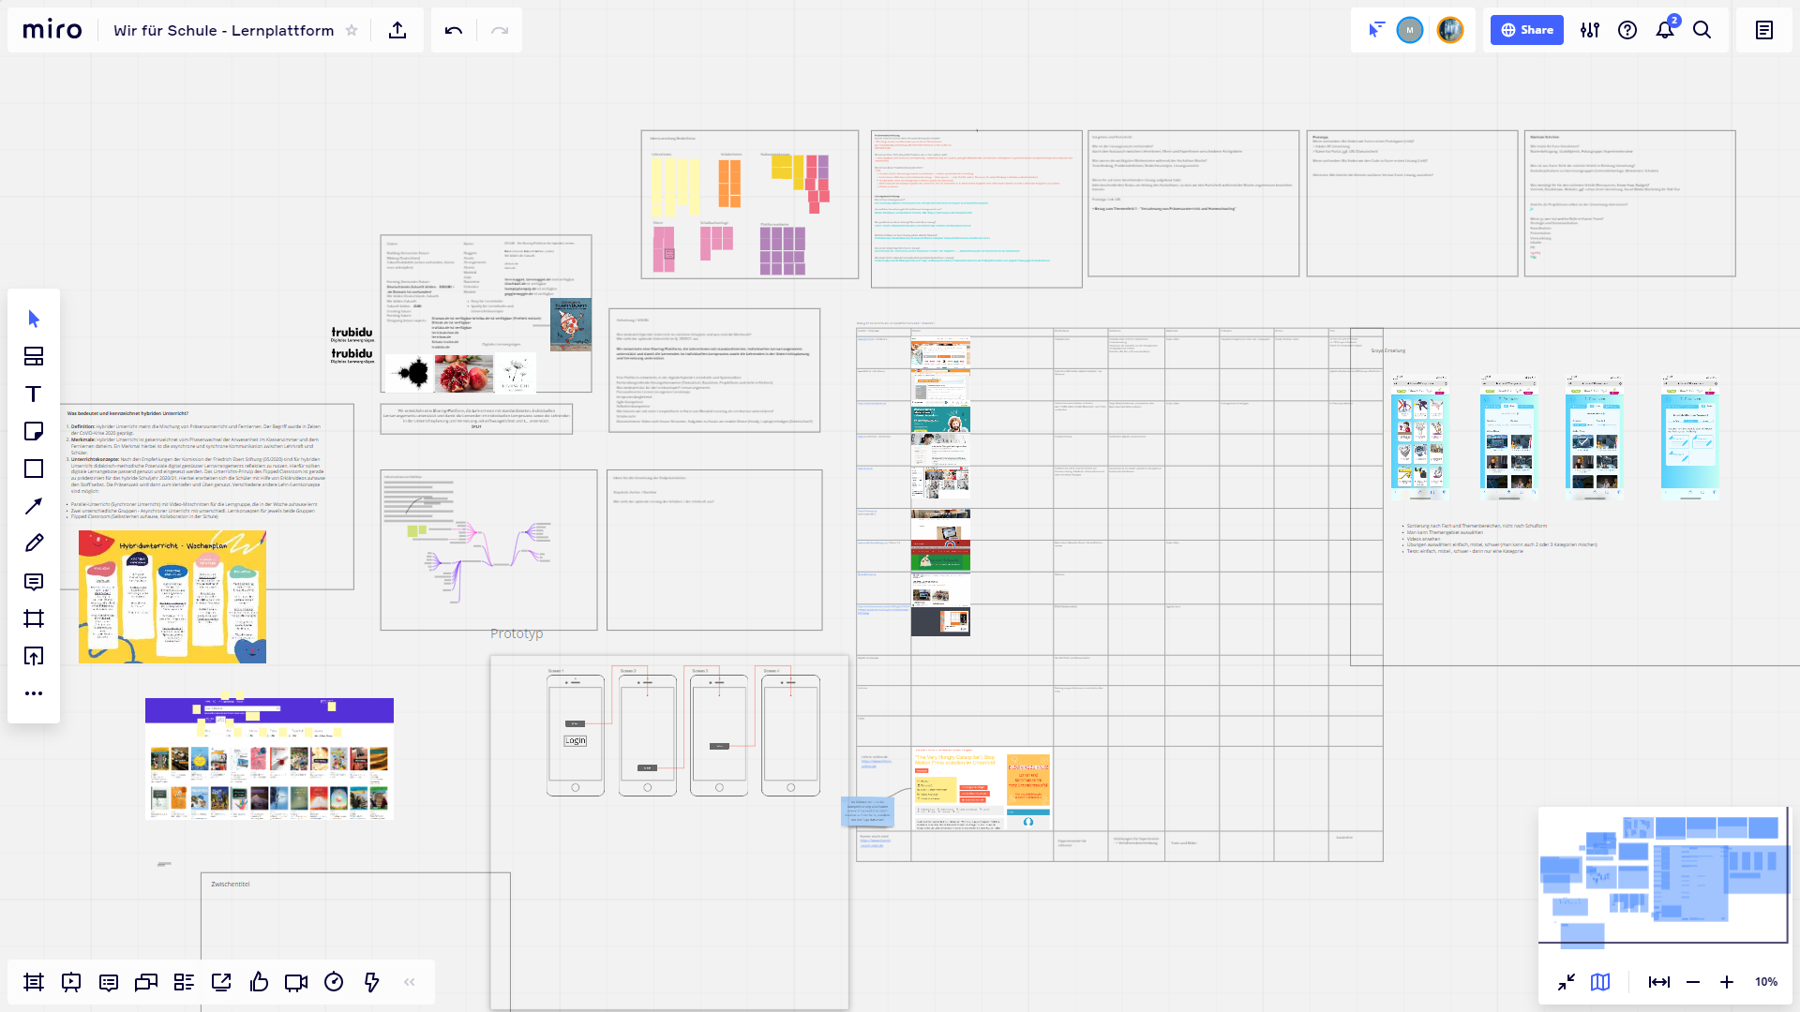
Task: Choose the pen drawing tool
Action: coord(34,543)
